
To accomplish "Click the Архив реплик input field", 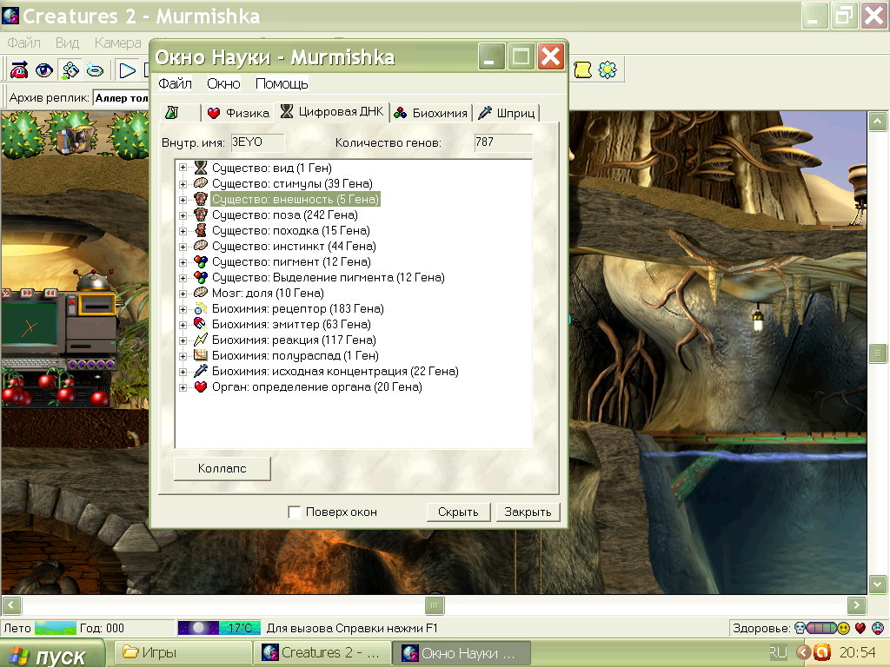I will [x=122, y=98].
